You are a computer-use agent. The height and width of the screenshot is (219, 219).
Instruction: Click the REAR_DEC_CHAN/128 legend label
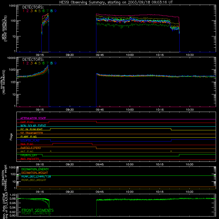tap(36, 177)
